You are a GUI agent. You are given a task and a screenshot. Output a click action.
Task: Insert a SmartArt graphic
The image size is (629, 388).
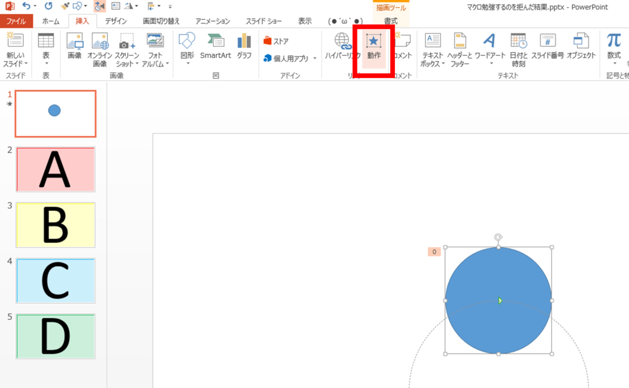(x=216, y=47)
